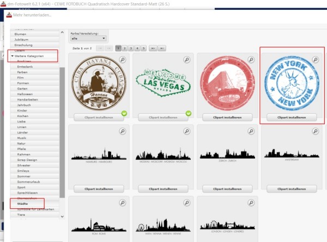Viewport: 327px width, 242px height.
Task: Go to next page of results
Action: click(153, 48)
